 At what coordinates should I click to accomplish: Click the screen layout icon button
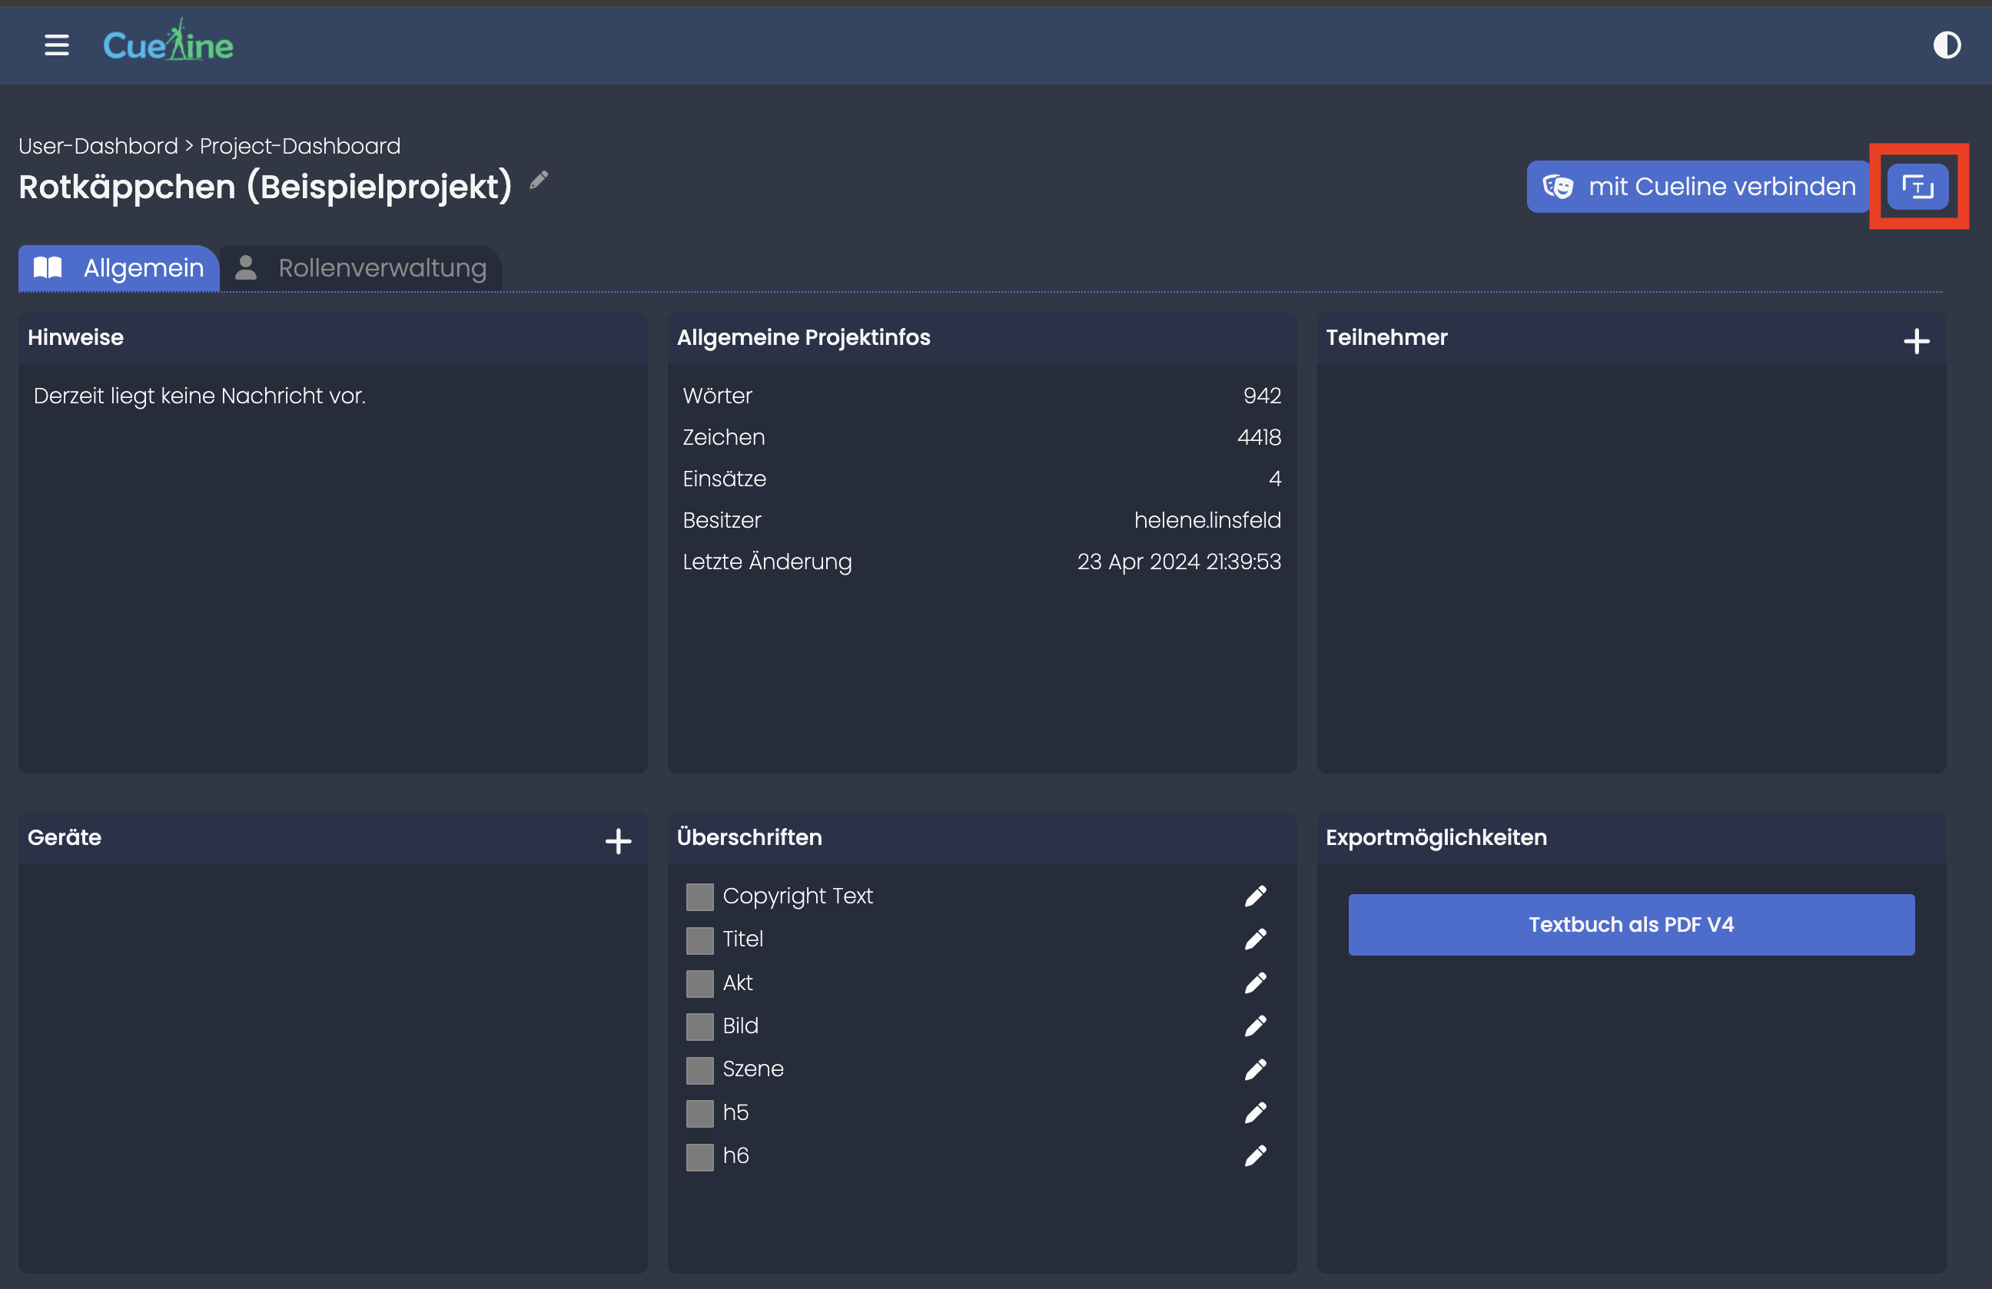(1917, 186)
